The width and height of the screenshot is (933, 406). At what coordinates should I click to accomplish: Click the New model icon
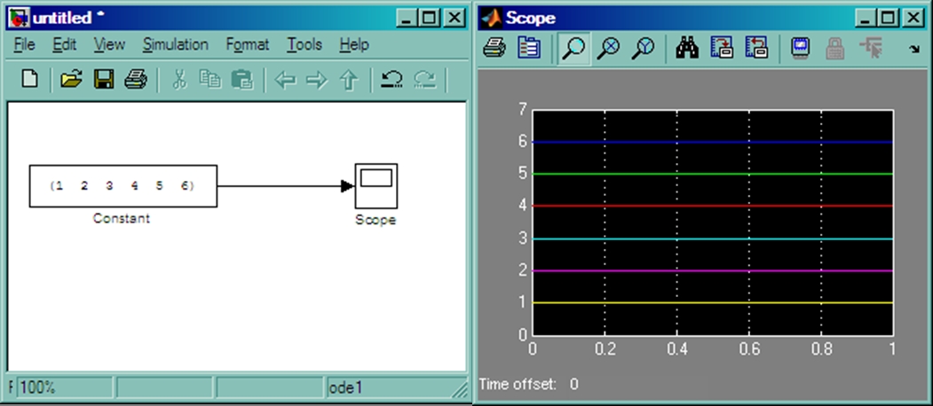pyautogui.click(x=29, y=81)
